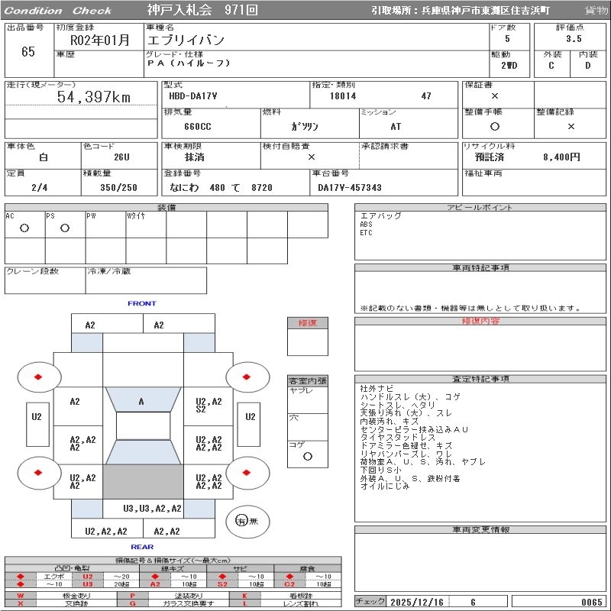The height and width of the screenshot is (611, 611).
Task: Click the rear-left tire diamond marker
Action: point(39,472)
